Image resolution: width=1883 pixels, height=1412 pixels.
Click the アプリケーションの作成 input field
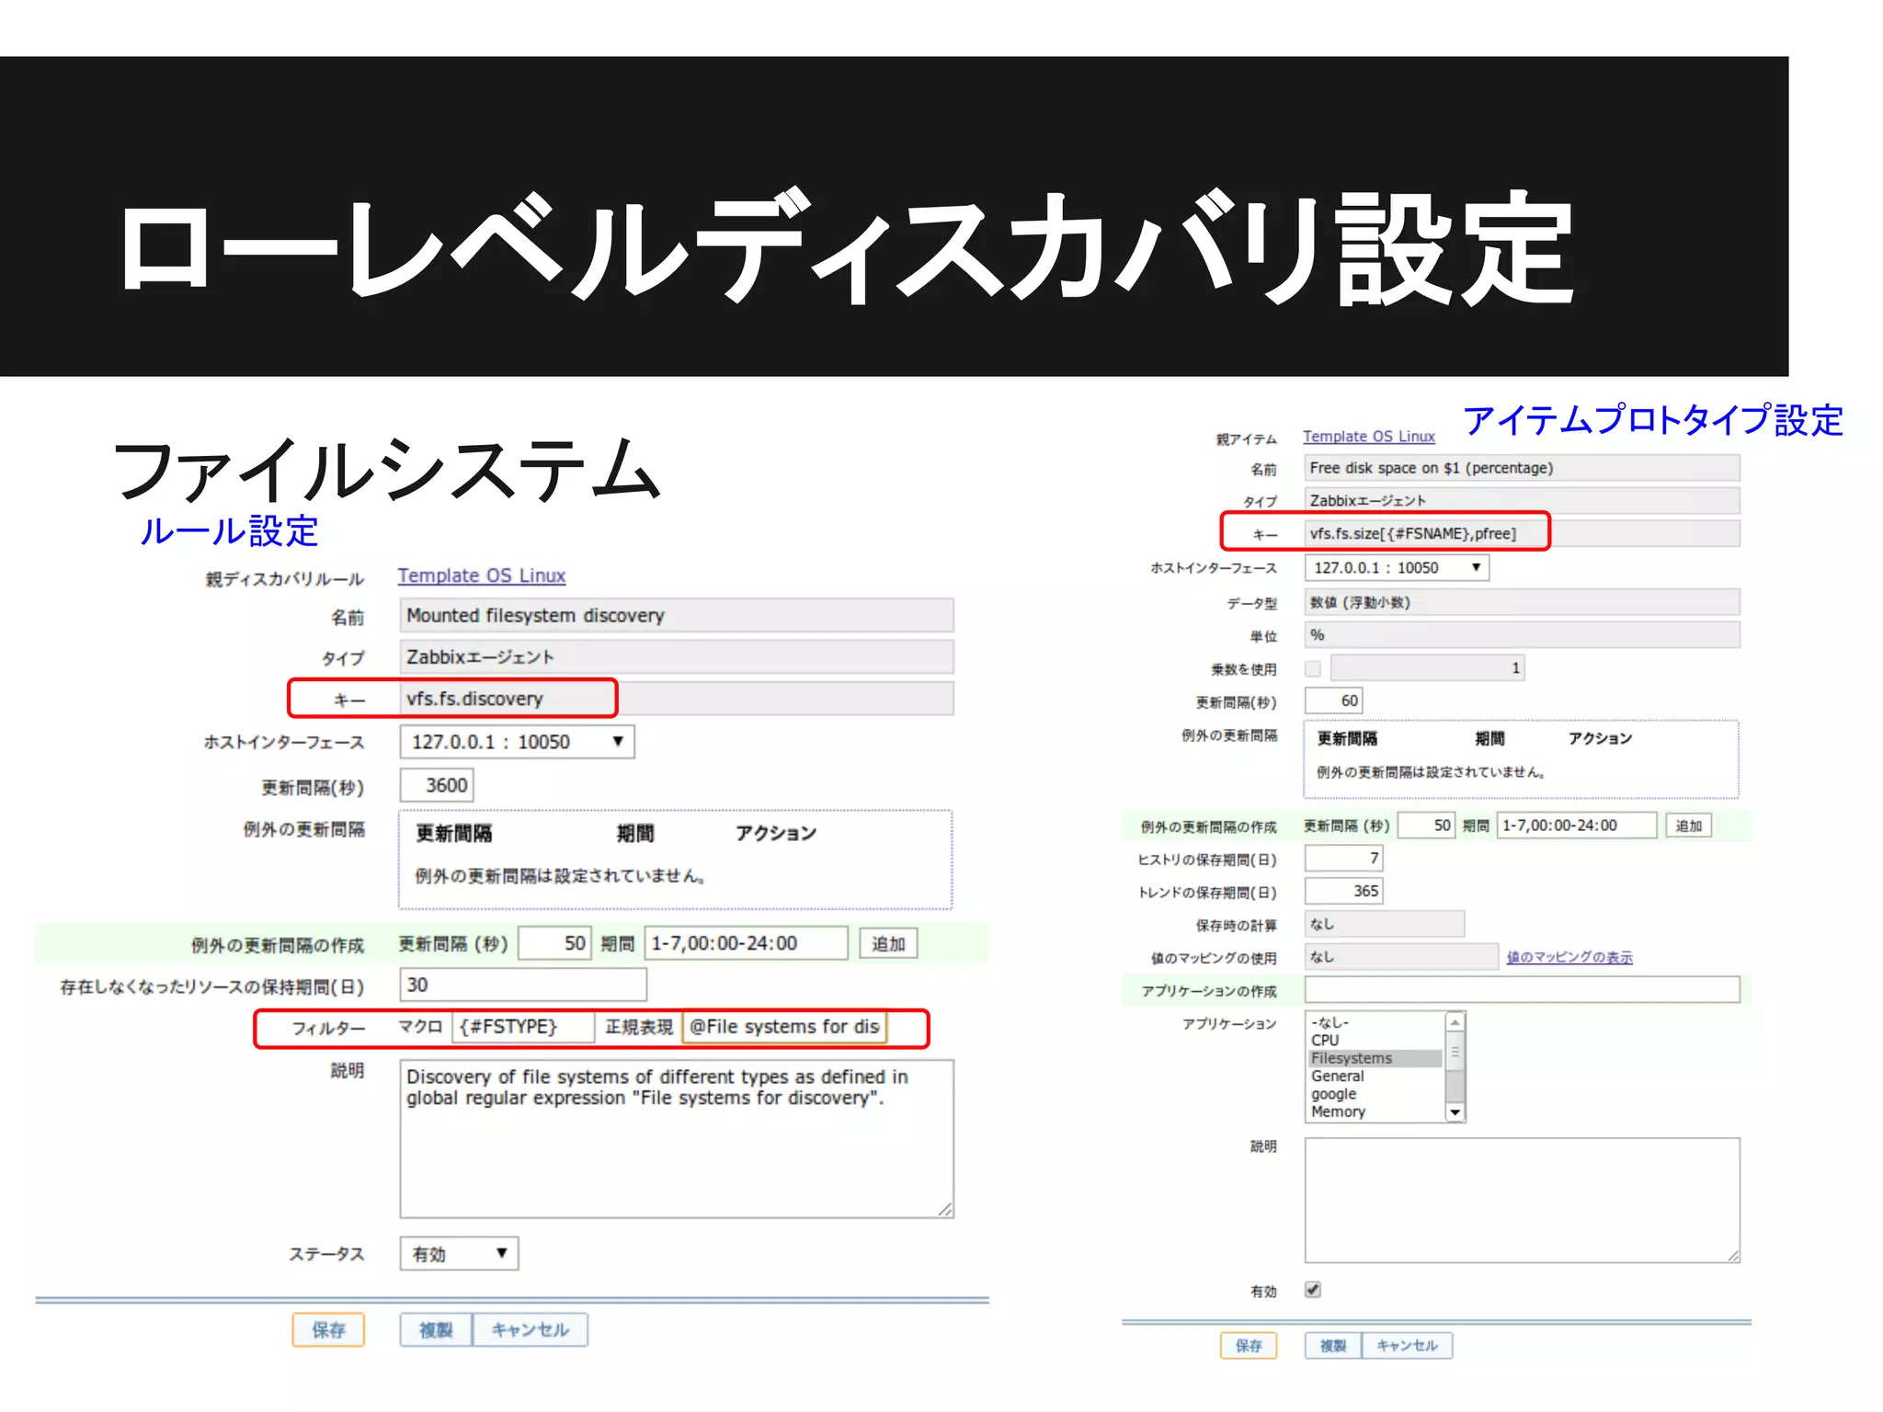[x=1522, y=990]
